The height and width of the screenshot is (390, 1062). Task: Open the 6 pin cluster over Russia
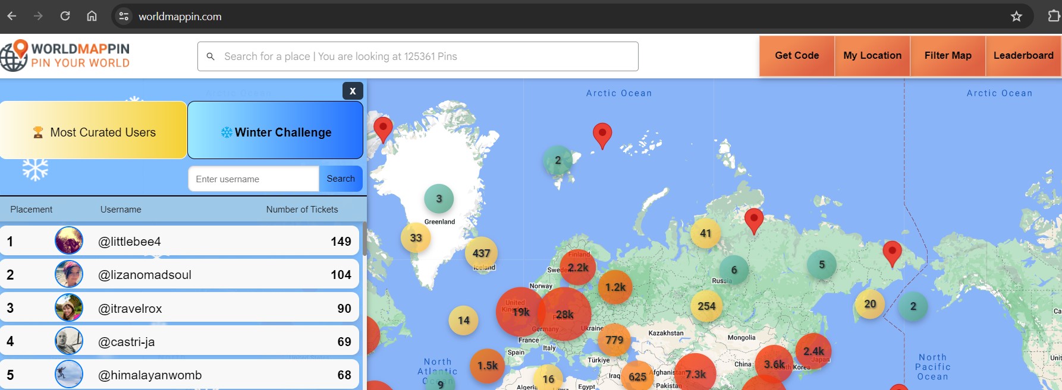pyautogui.click(x=734, y=270)
